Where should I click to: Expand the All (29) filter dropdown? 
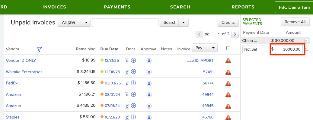tap(74, 23)
